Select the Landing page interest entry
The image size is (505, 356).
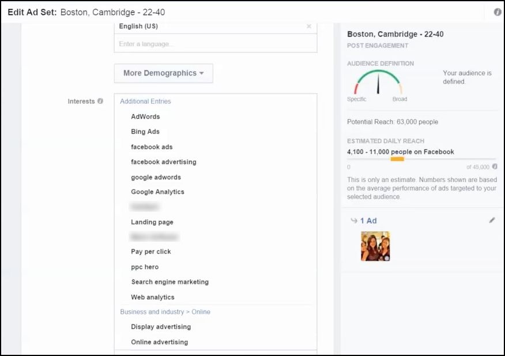point(152,222)
